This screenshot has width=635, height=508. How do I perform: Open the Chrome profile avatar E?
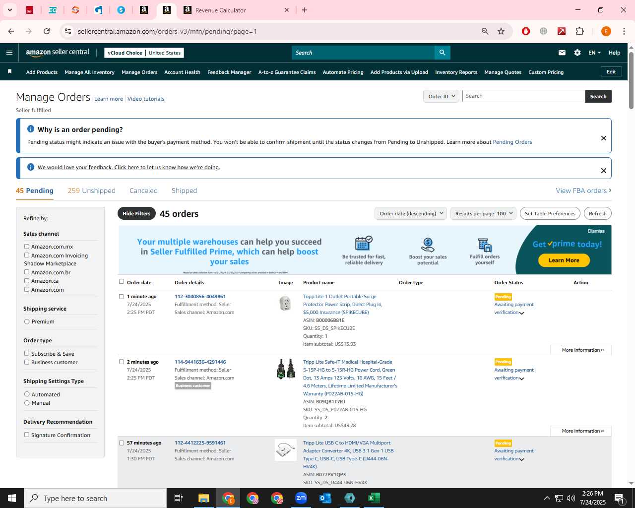tap(606, 31)
